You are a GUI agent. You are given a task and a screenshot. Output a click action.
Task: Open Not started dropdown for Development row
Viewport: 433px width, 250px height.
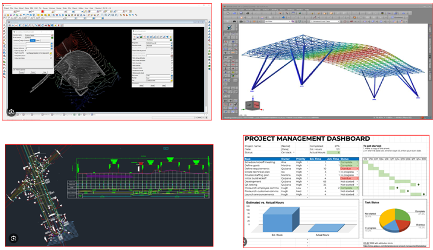(357, 182)
